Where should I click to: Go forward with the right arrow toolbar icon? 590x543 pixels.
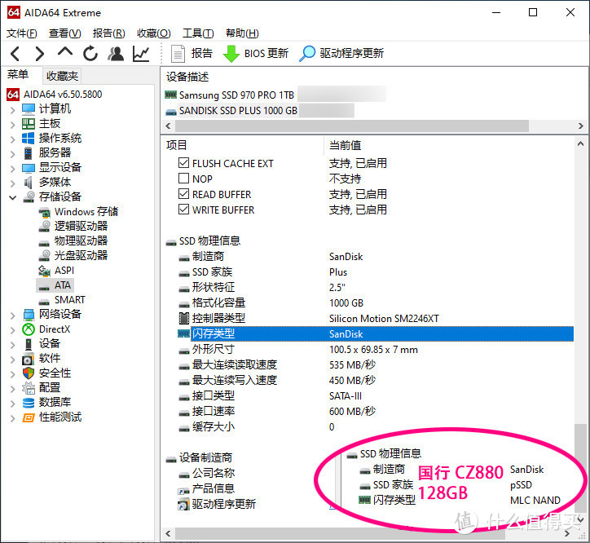[x=39, y=54]
